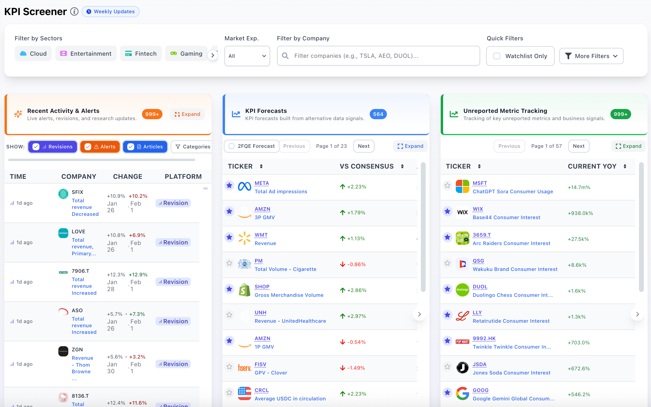Star the MSFT ChatGPT Sora row
The image size is (651, 407).
[447, 185]
